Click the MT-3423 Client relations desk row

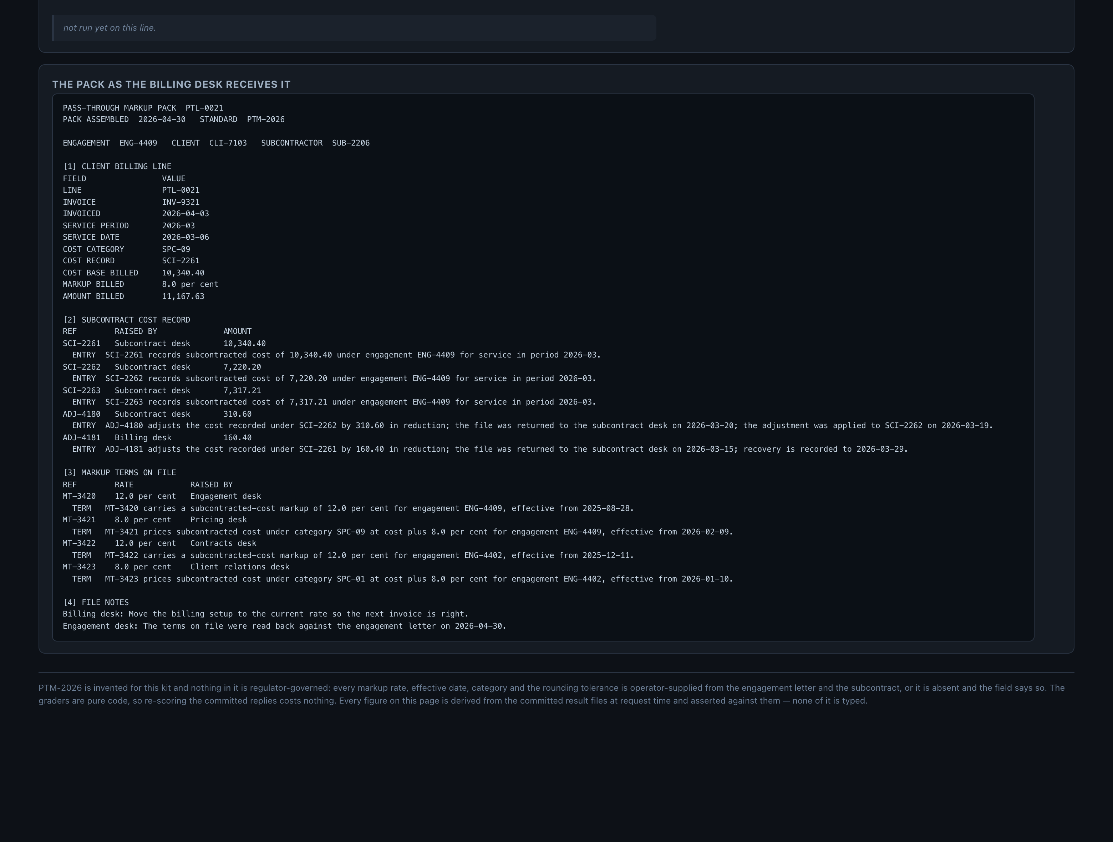tap(176, 567)
